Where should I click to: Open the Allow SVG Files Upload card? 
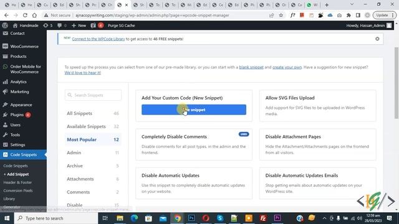[x=317, y=106]
